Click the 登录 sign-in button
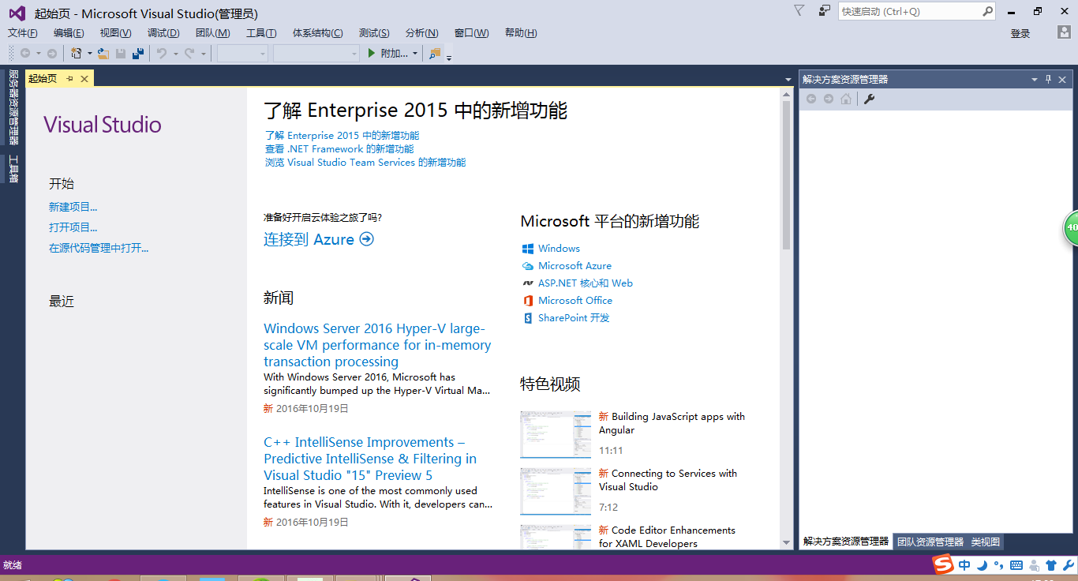The image size is (1078, 581). click(x=1020, y=33)
